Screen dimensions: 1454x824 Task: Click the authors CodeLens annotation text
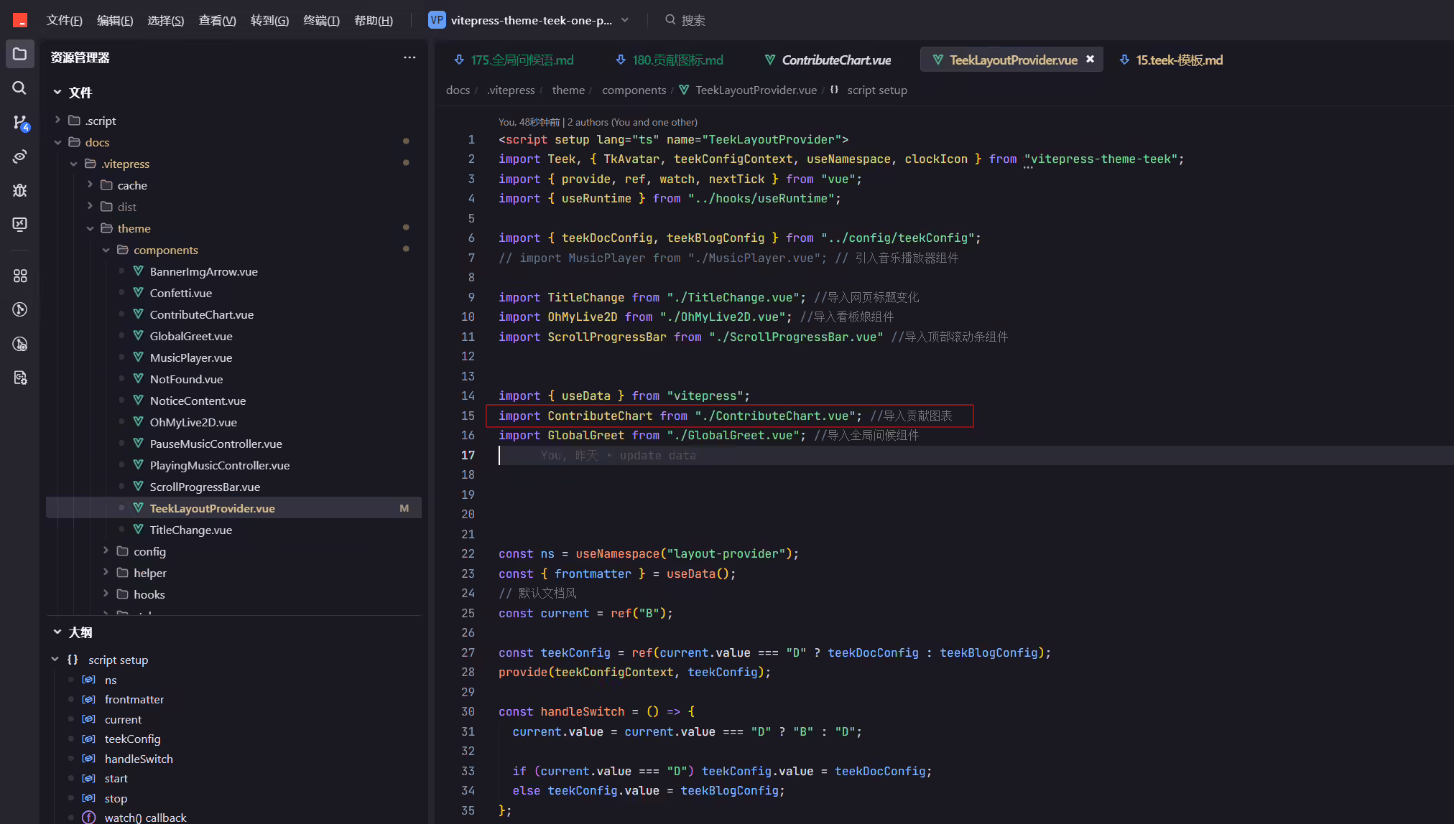pos(632,122)
